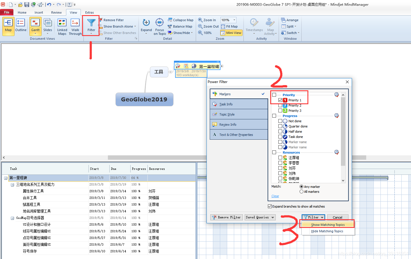Select the Any marker radio button
Screen dimensions: 411x259
coord(301,186)
